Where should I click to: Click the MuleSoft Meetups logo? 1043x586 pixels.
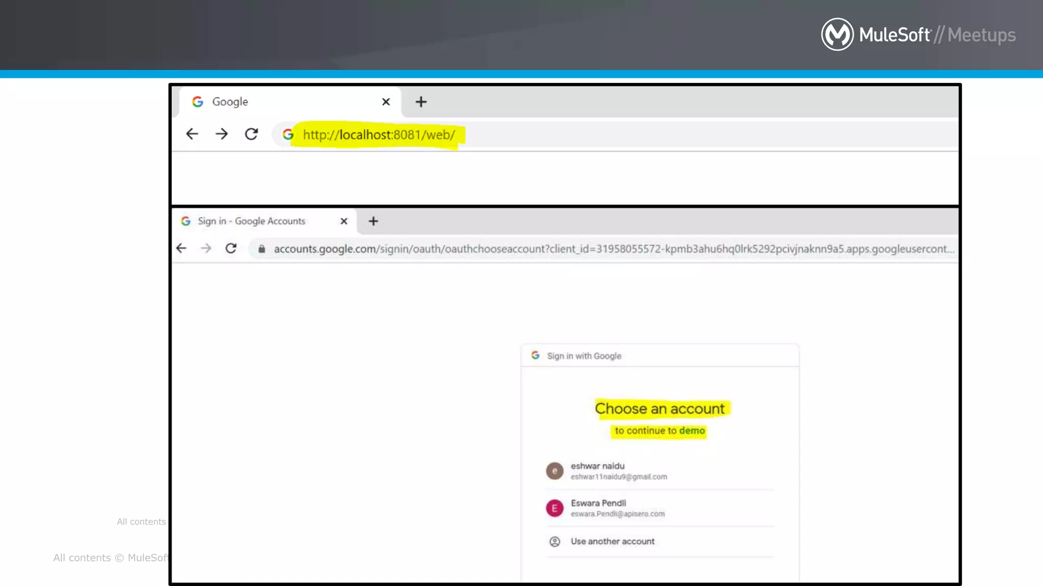tap(918, 35)
